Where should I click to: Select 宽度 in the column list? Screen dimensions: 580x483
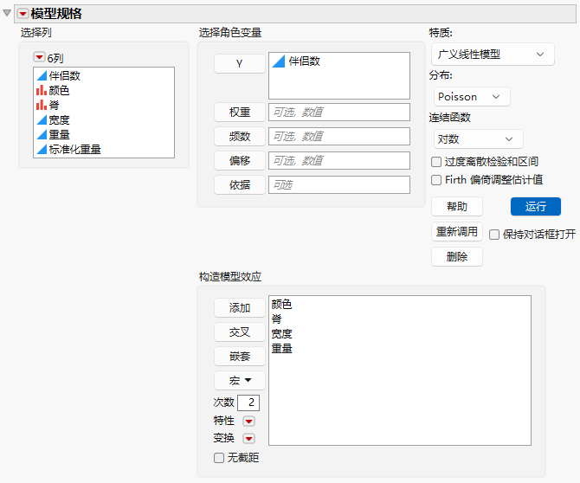coord(59,119)
